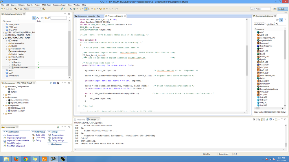Open File Explorer from the Windows taskbar
This screenshot has height=162, width=289.
(x=6, y=159)
